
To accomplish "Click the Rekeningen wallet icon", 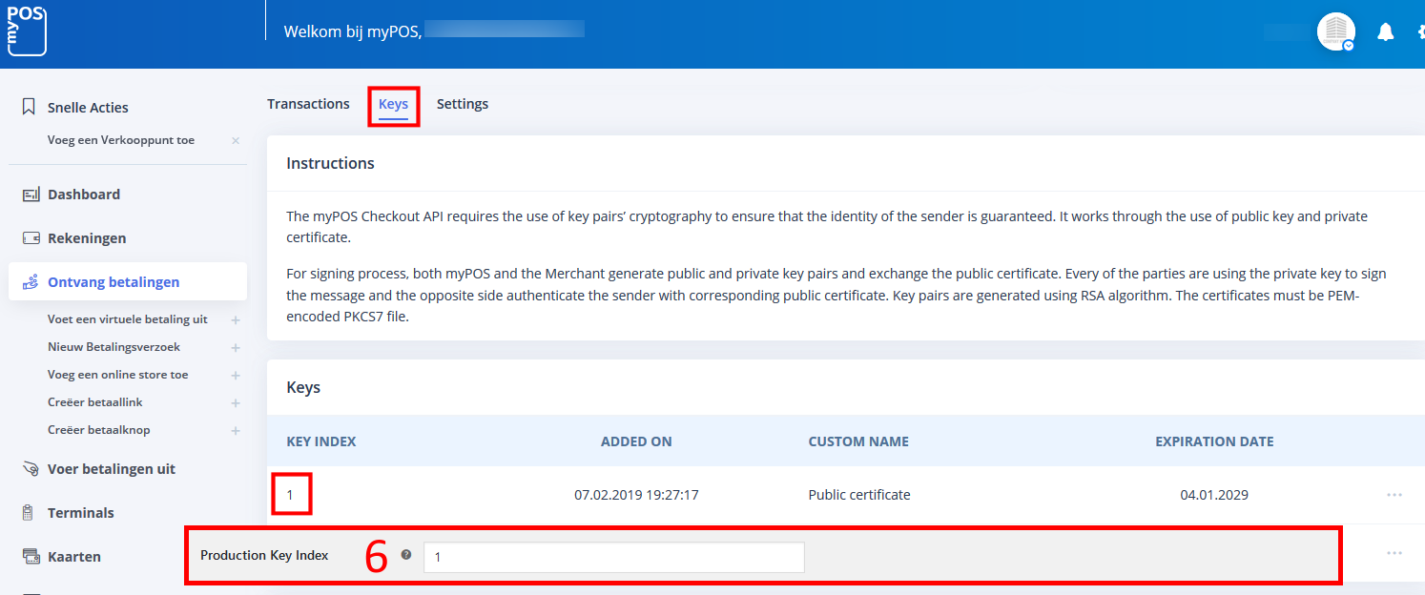I will [31, 238].
